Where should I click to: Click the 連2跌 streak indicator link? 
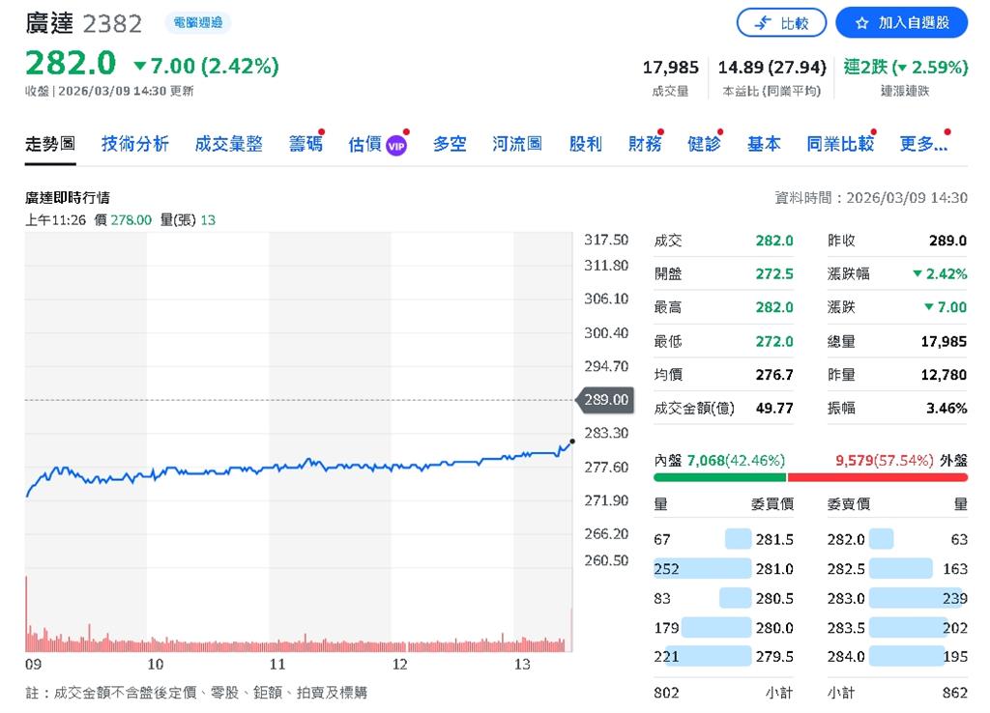click(x=904, y=68)
